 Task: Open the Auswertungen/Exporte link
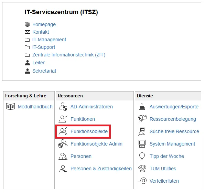point(174,107)
